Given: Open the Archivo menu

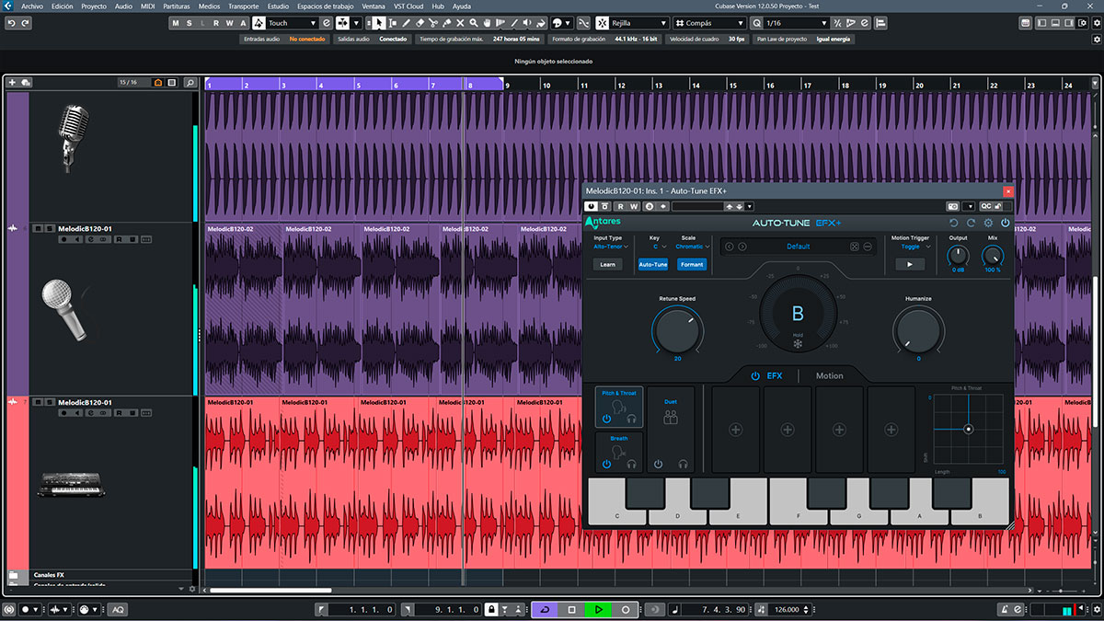Looking at the screenshot, I should pyautogui.click(x=31, y=6).
